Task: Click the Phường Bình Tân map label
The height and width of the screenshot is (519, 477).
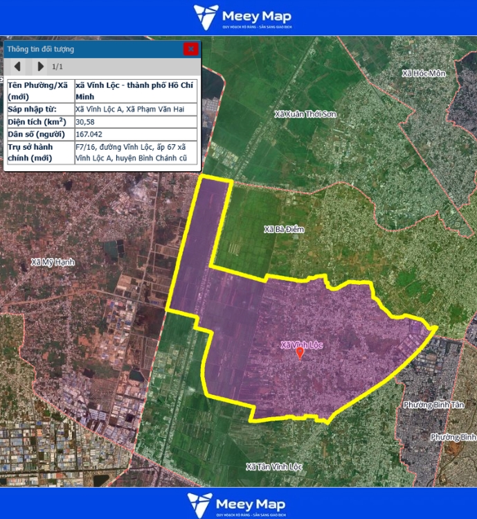Action: coord(433,404)
